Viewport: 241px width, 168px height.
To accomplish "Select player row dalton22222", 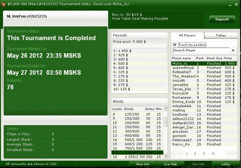I will click(x=204, y=119).
